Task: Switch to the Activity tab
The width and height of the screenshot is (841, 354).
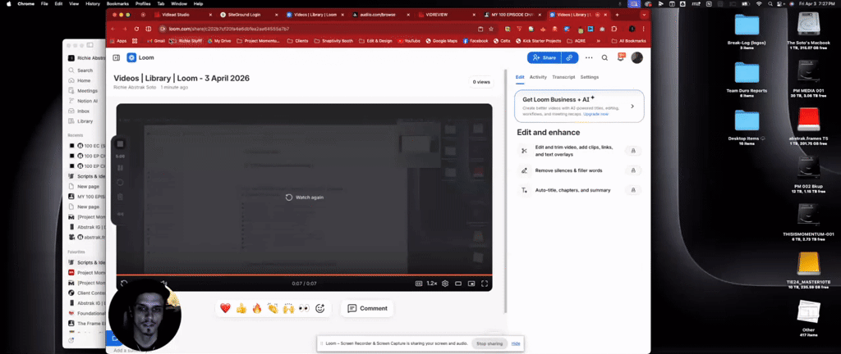Action: pyautogui.click(x=538, y=77)
